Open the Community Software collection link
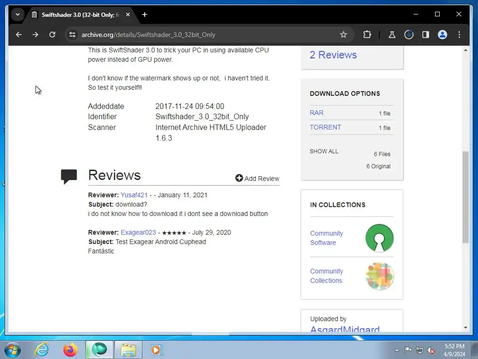 click(326, 238)
